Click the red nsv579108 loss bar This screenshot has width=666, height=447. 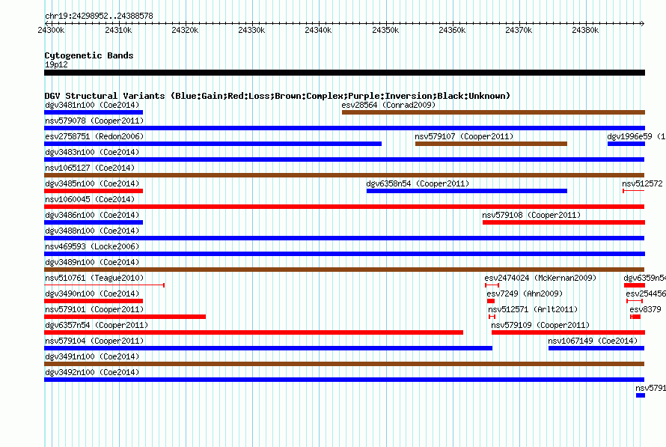tap(563, 222)
